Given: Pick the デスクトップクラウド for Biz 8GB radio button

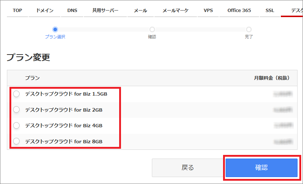Looking at the screenshot, I should coord(16,141).
